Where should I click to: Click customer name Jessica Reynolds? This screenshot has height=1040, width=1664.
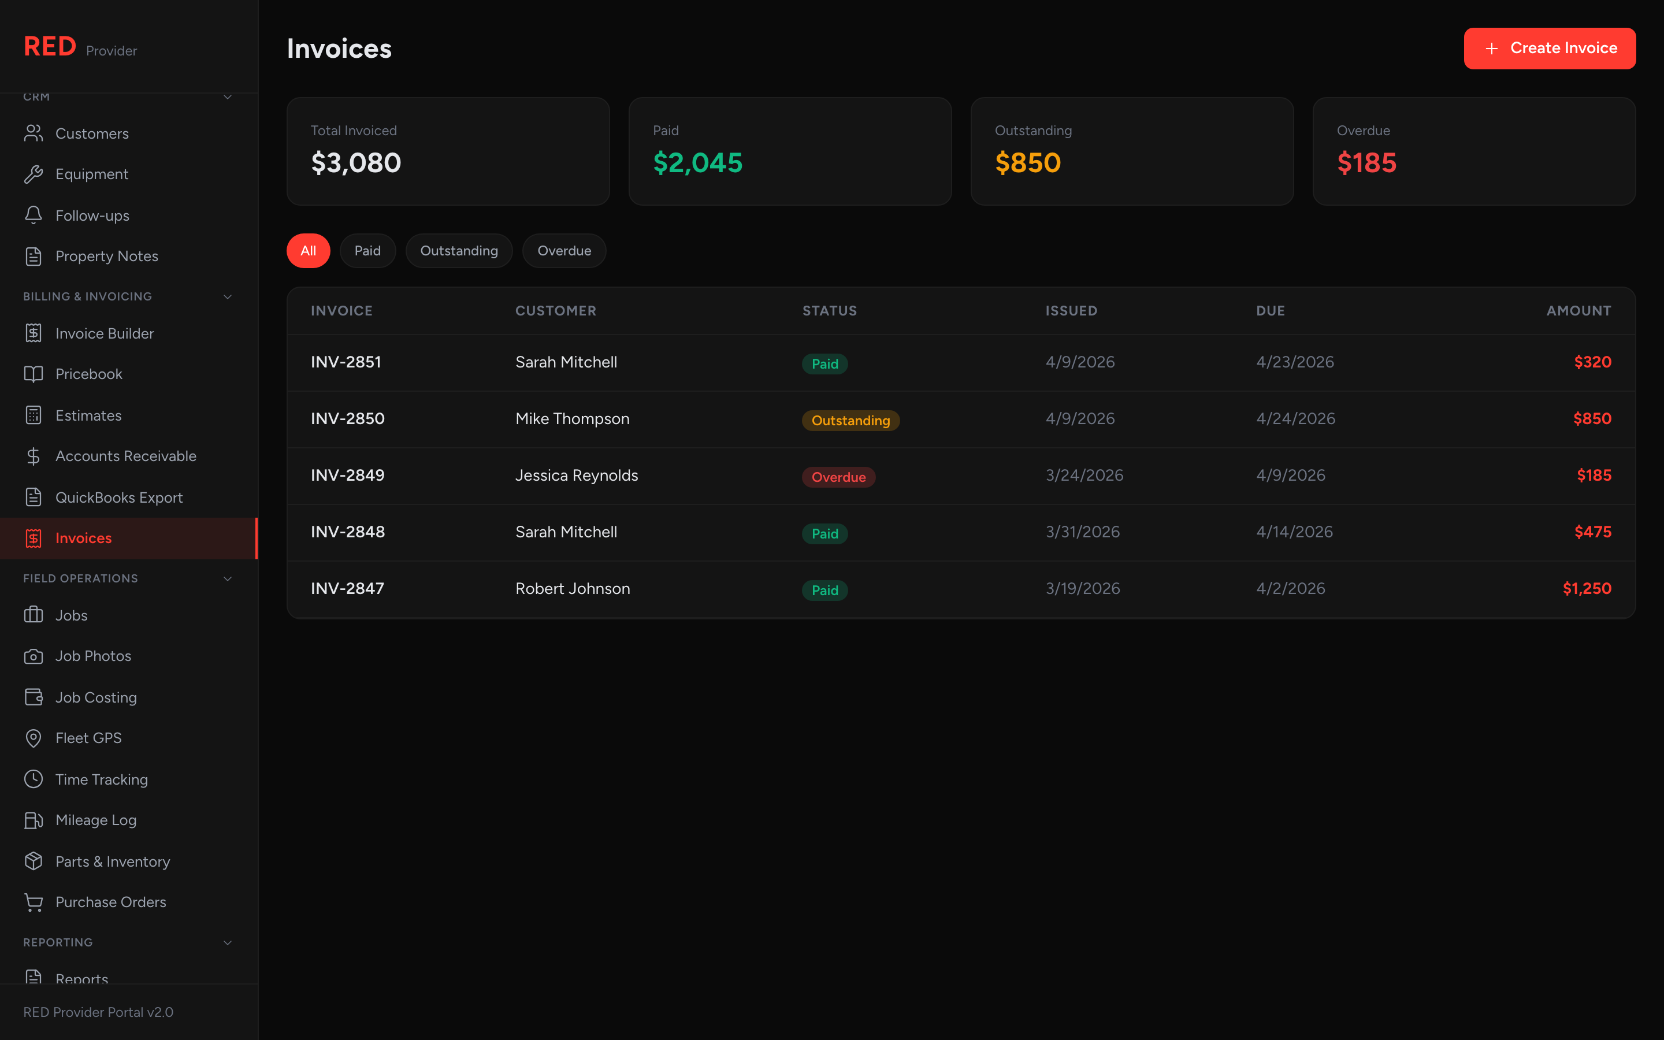[576, 476]
